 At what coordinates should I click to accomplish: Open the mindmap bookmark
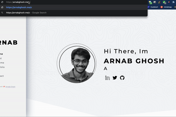click(166, 7)
